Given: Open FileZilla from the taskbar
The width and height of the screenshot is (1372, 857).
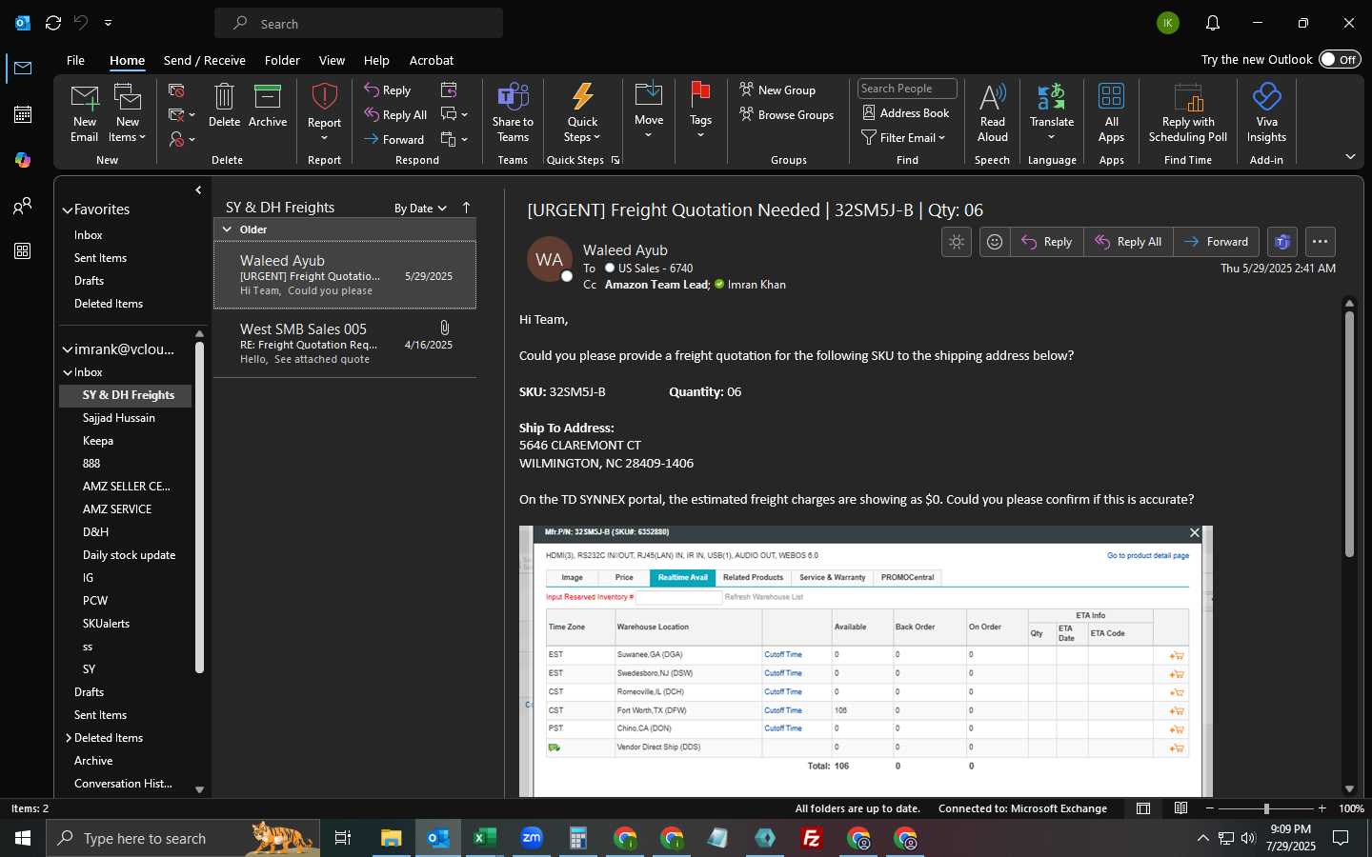Looking at the screenshot, I should [812, 838].
